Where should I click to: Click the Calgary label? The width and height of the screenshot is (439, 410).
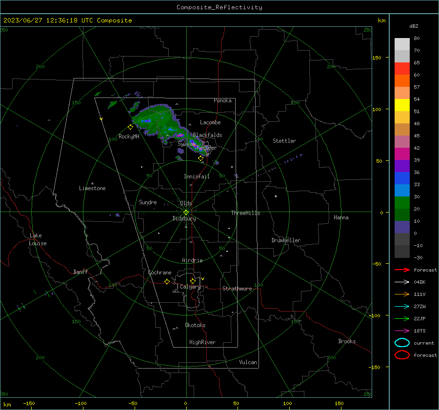[x=190, y=287]
